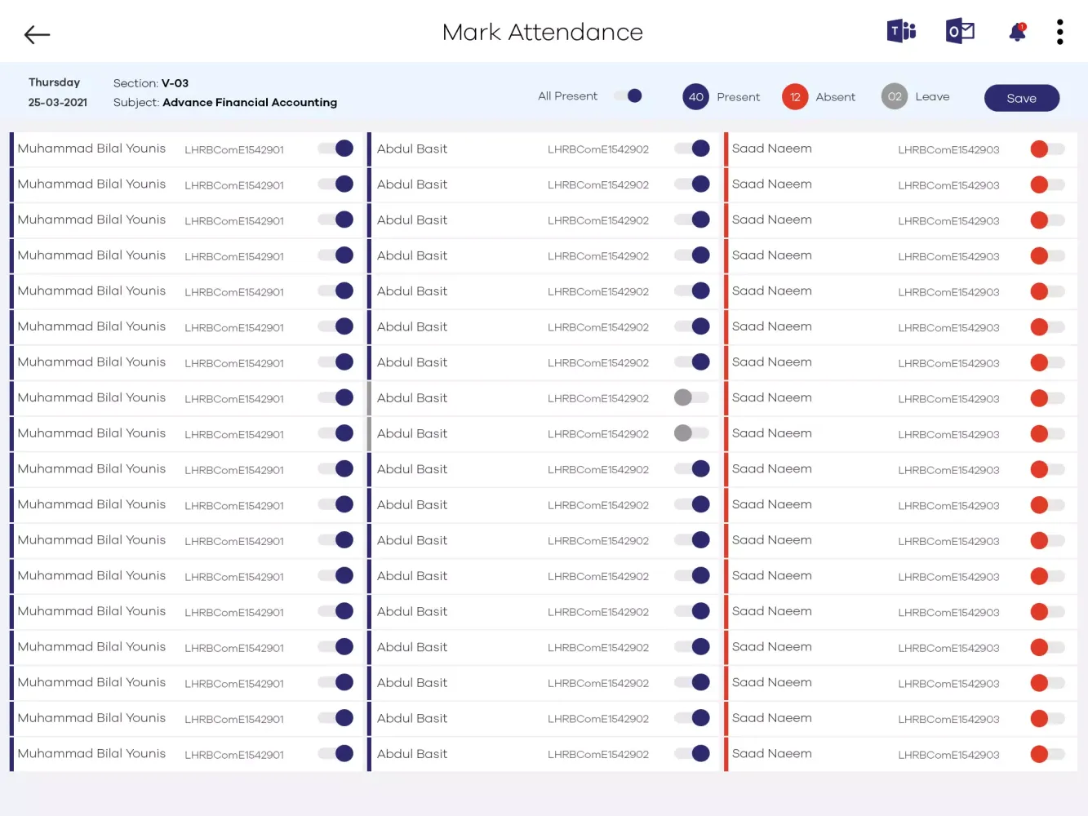This screenshot has width=1088, height=816.
Task: Select the Absent label text
Action: pos(836,97)
